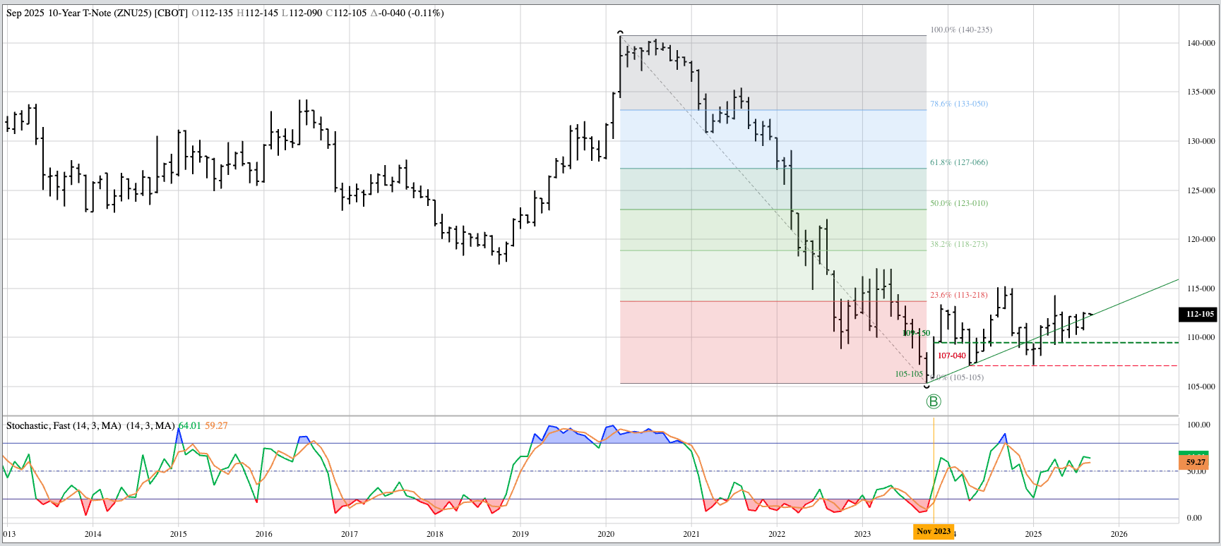Select the 100.0% (140-235) Fibonacci label
Screen dimensions: 1221x546
pos(960,30)
